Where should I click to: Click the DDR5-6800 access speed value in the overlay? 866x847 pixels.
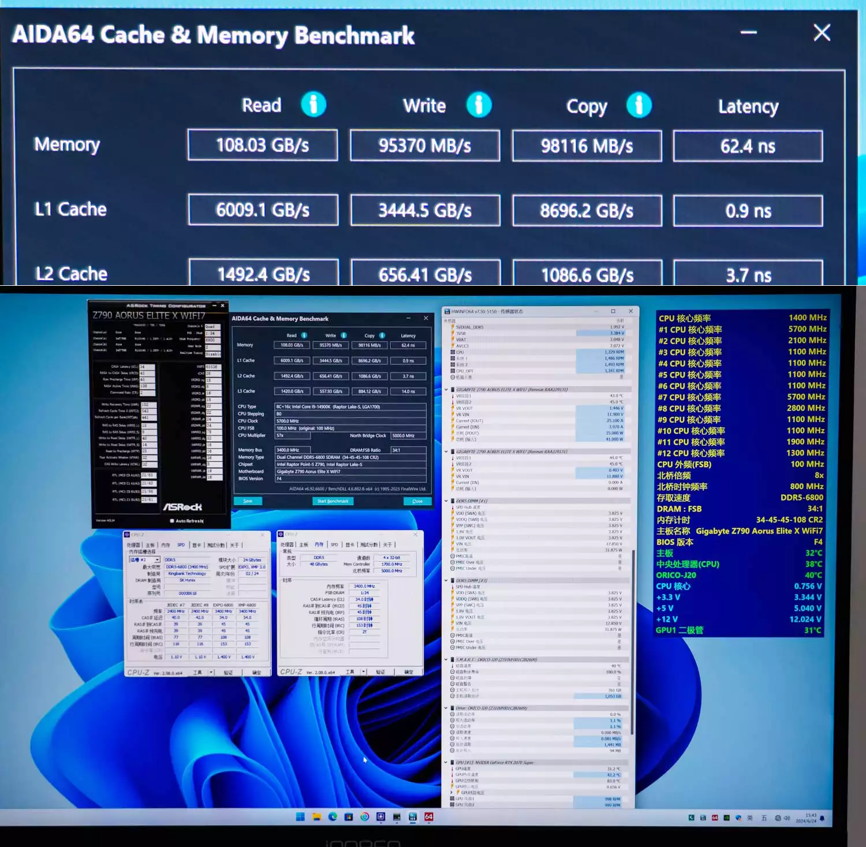802,498
